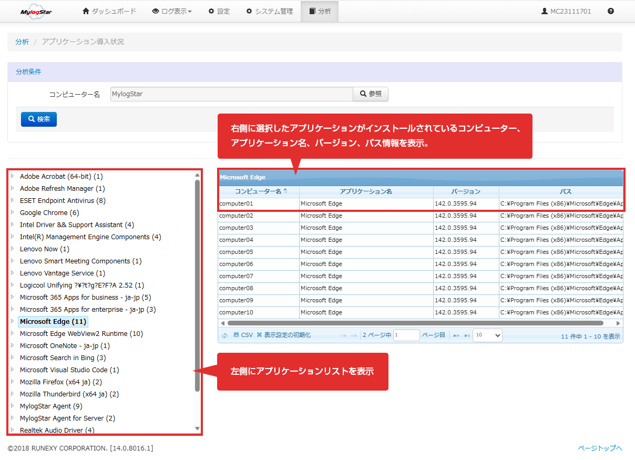Viewport: 635px width, 460px height.
Task: Open the rows-per-page dropdown showing 10
Action: tap(487, 335)
